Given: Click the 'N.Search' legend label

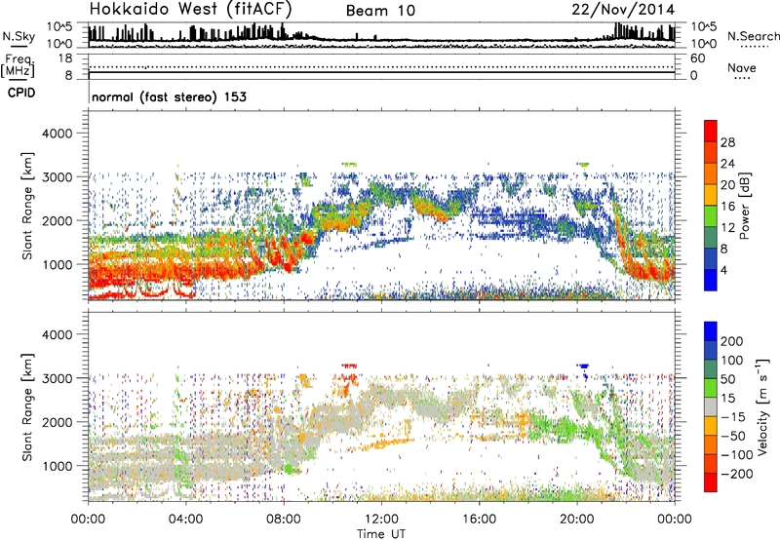Looking at the screenshot, I should (753, 36).
